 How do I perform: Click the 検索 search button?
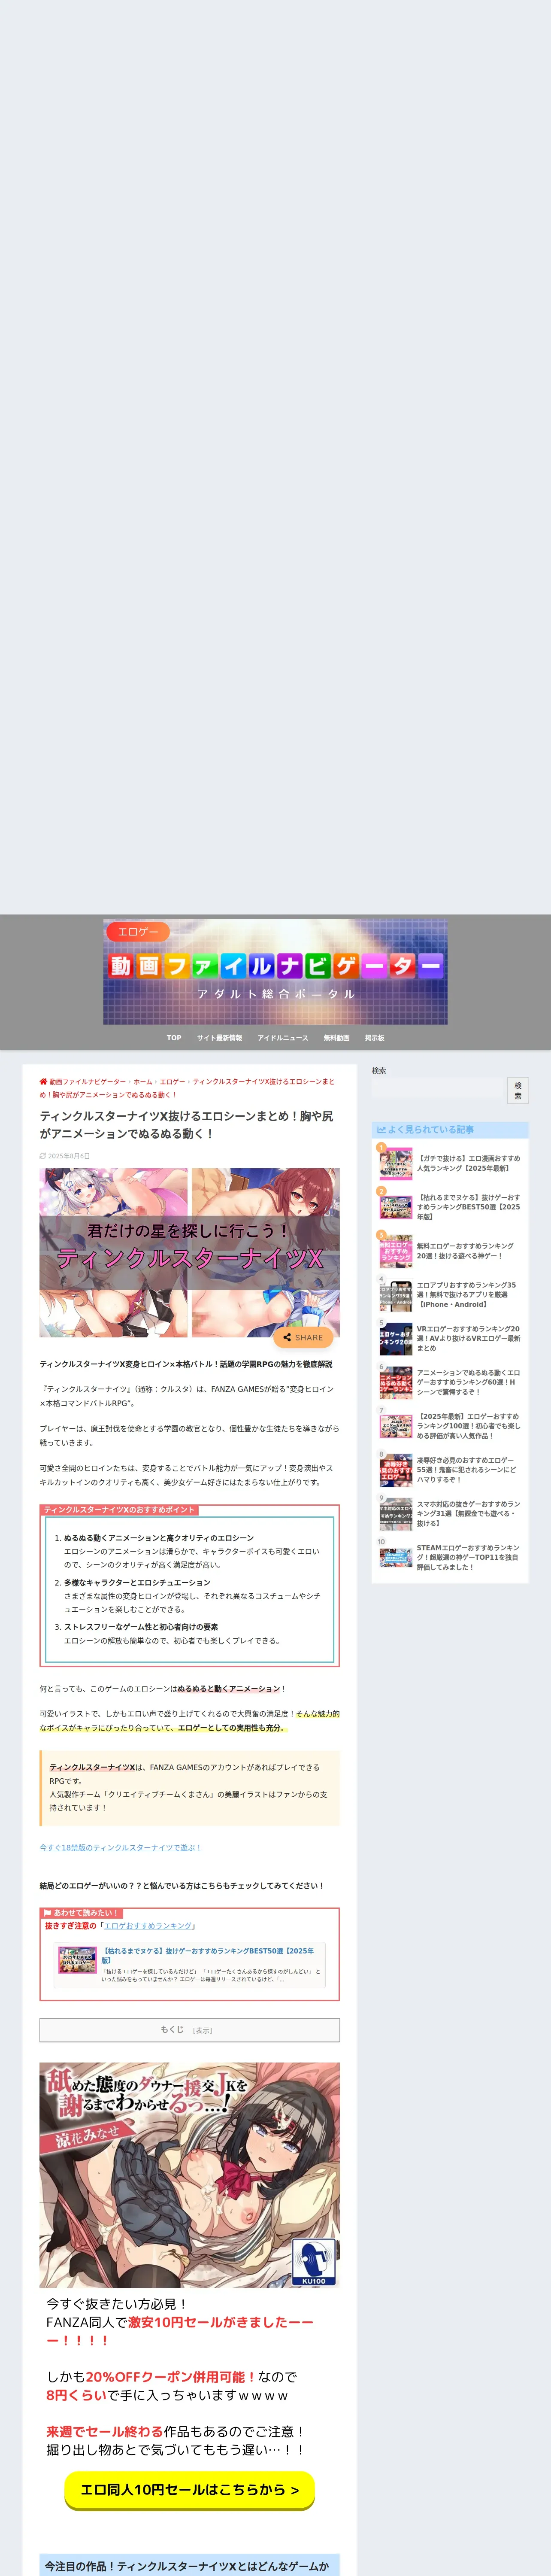point(517,1090)
